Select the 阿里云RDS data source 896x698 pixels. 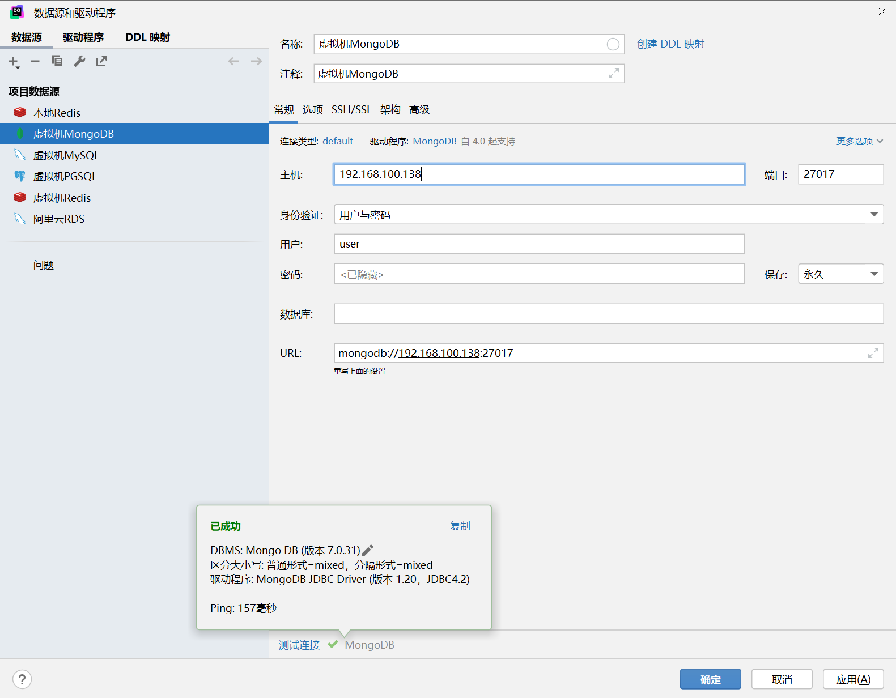coord(134,219)
